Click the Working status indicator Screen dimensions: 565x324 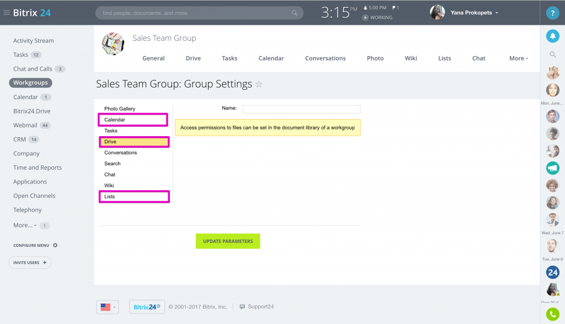pyautogui.click(x=377, y=17)
